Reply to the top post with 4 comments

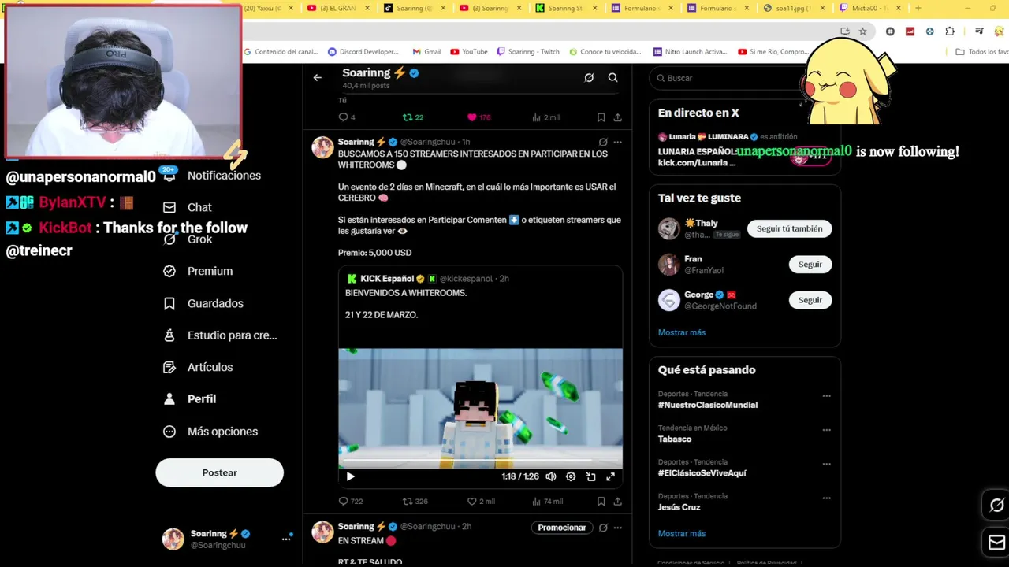[x=347, y=117]
